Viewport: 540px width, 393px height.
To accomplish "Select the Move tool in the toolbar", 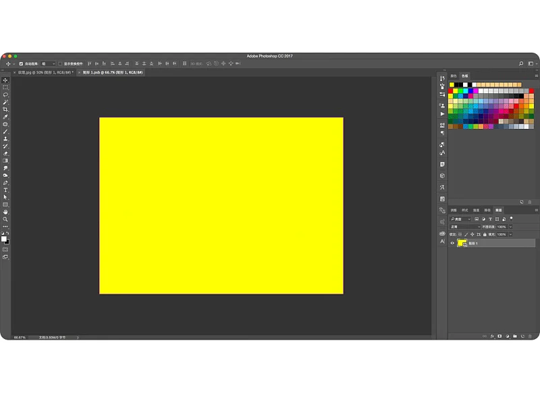I will (5, 80).
